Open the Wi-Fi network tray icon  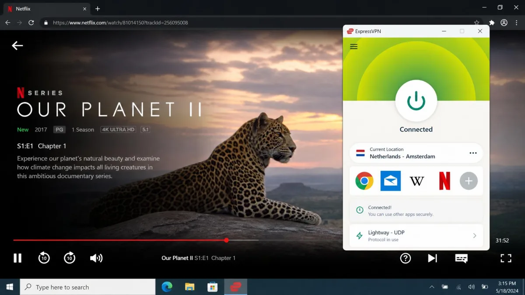[458, 287]
